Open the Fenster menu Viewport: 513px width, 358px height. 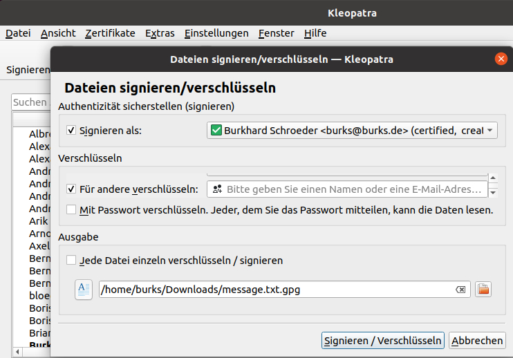point(276,33)
